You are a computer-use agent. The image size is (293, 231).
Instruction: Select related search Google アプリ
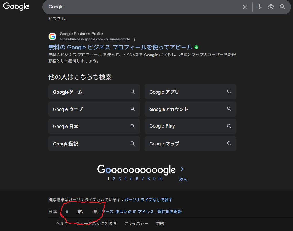click(190, 92)
